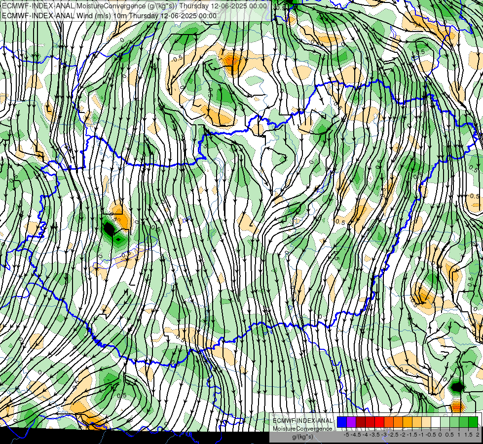
Task: Click the legend tick label -4
Action: click(x=365, y=435)
